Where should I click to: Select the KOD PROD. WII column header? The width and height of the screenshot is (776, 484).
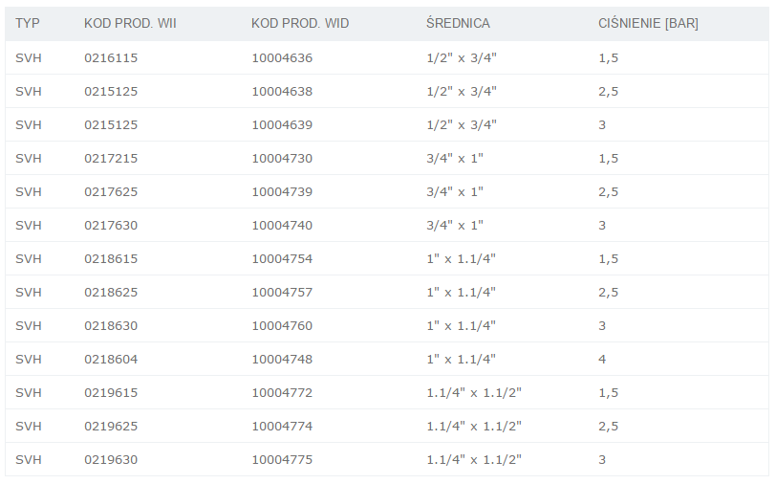pyautogui.click(x=130, y=24)
